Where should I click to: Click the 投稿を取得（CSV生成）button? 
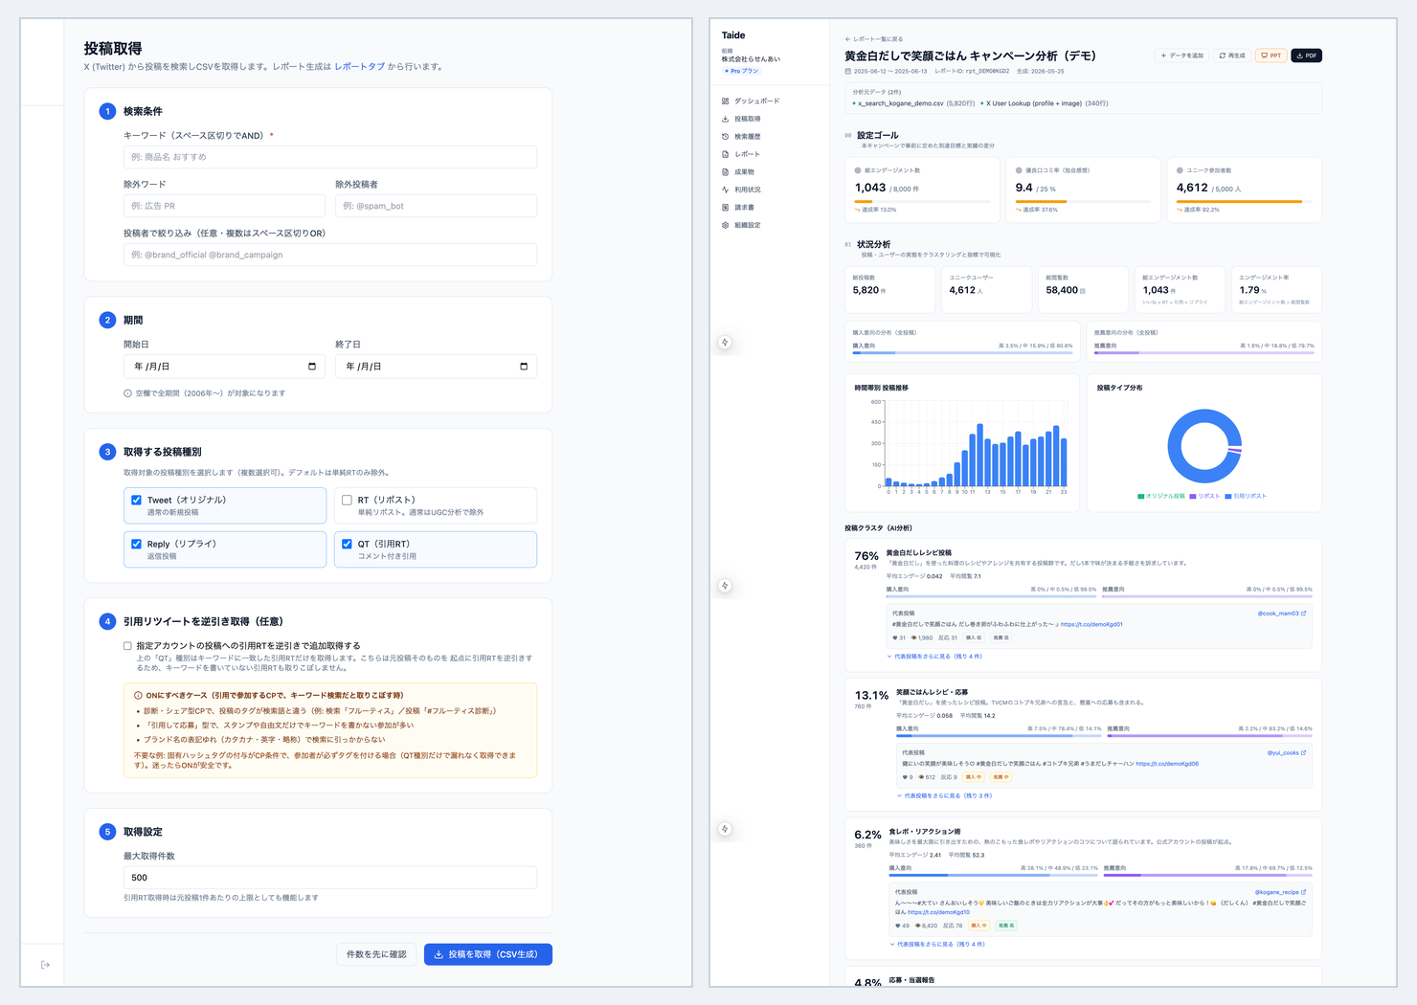coord(488,954)
